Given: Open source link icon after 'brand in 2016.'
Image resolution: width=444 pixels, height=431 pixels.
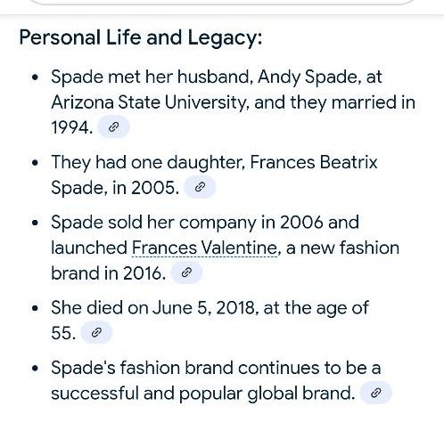Looking at the screenshot, I should tap(186, 272).
